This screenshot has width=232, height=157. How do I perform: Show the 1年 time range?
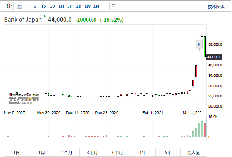143,152
